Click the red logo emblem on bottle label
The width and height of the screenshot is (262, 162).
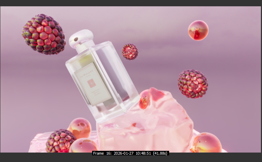click(x=92, y=83)
